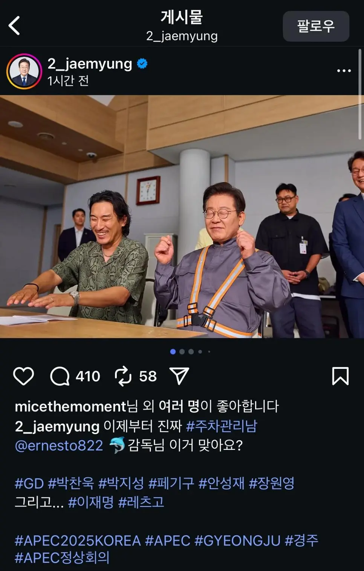Open the three-dot more options menu
This screenshot has width=364, height=571.
pyautogui.click(x=344, y=71)
